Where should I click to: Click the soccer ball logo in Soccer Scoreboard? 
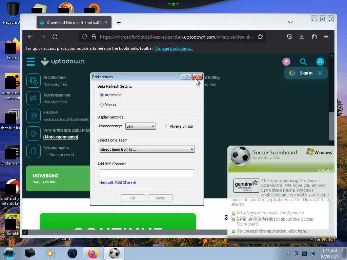tap(240, 156)
